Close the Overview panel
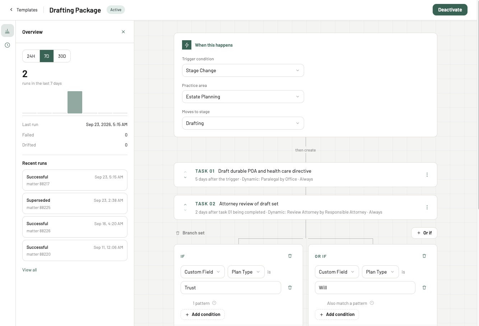The height and width of the screenshot is (326, 479). pos(123,32)
